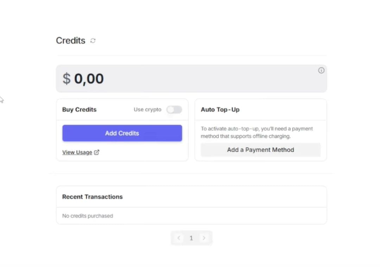Click the Add Credits button
Screen dimensions: 380x267
click(122, 133)
